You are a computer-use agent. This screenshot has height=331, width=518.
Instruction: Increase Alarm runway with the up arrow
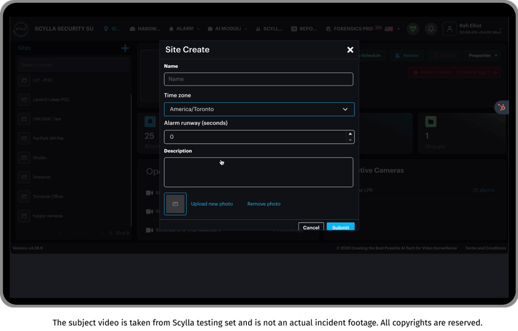pos(350,134)
